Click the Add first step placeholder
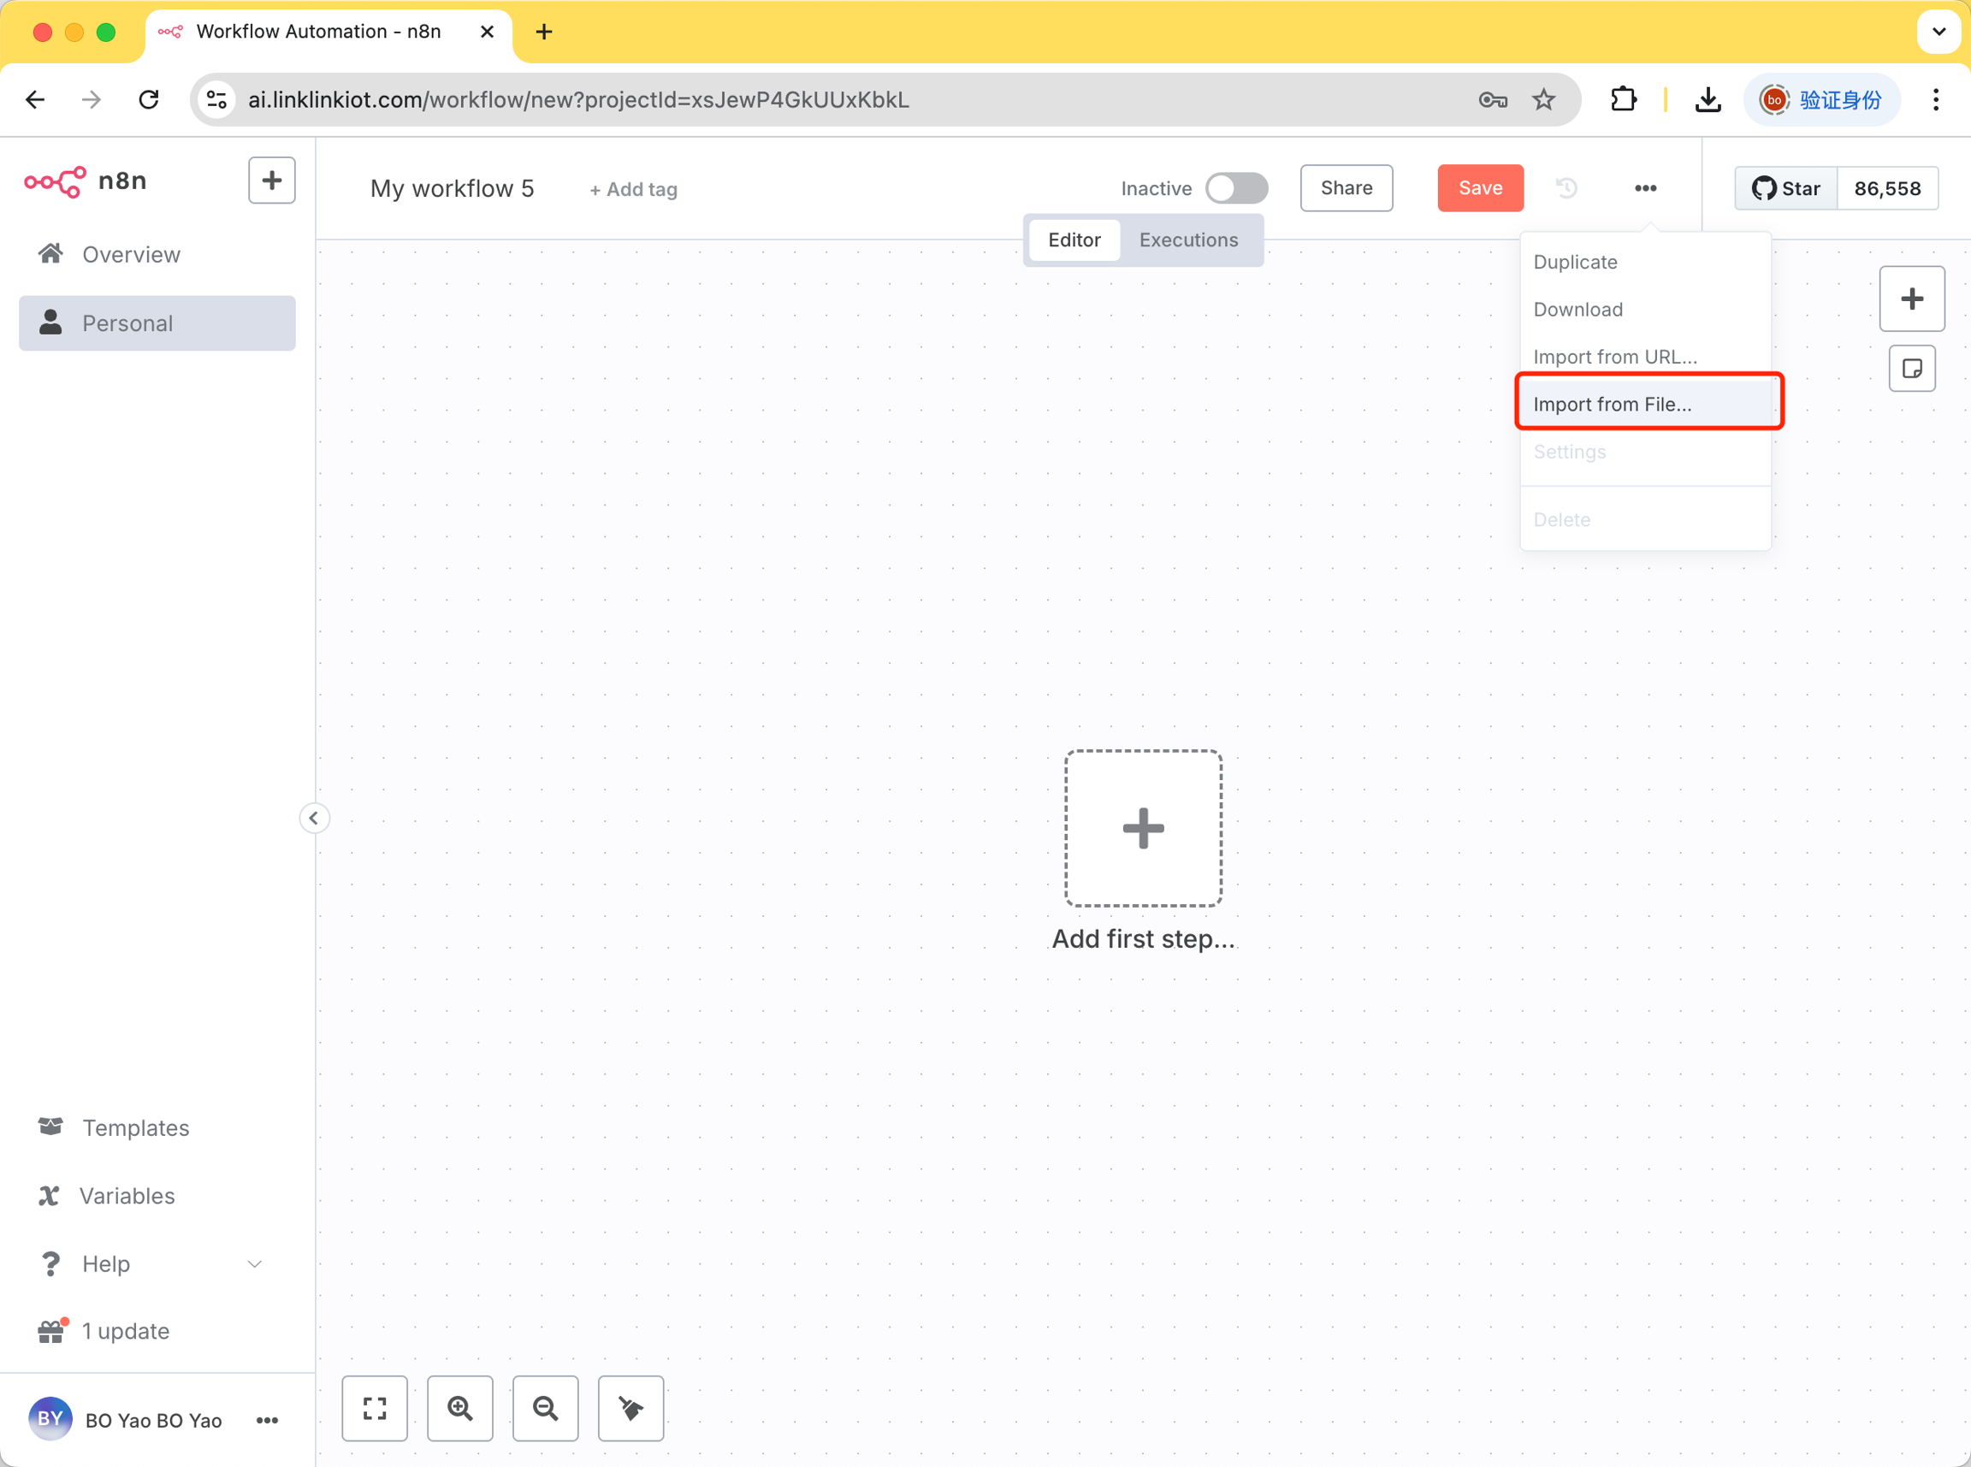1971x1467 pixels. [x=1143, y=829]
